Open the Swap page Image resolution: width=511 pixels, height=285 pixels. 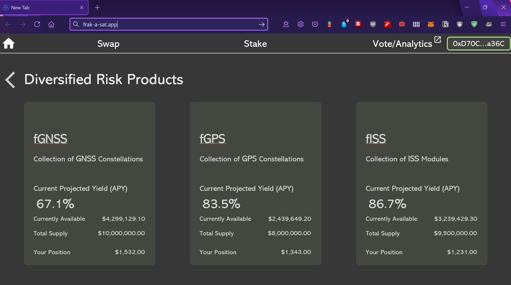tap(108, 44)
